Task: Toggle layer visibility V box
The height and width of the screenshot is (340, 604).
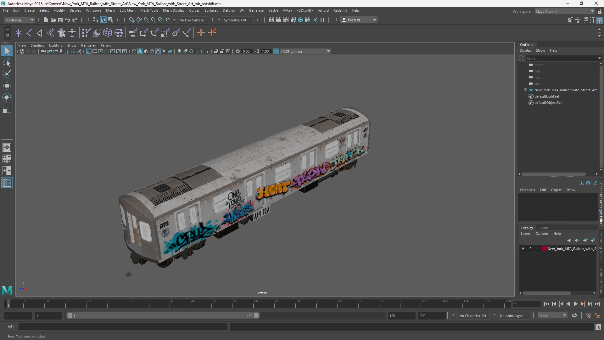Action: (x=523, y=249)
